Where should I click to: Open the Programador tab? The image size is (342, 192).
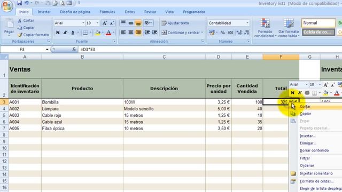click(x=194, y=12)
